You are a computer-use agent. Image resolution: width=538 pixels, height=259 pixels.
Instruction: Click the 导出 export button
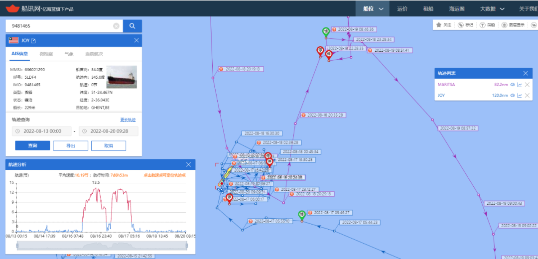[x=71, y=145]
